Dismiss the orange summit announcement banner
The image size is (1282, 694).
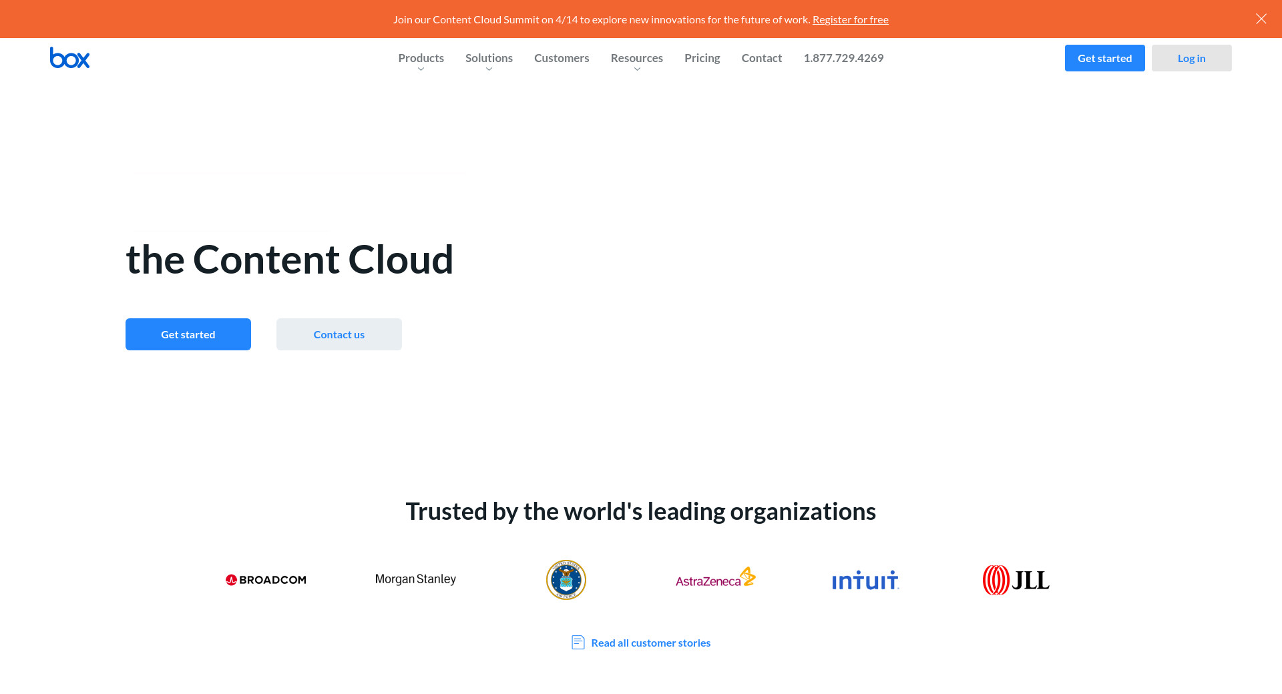coord(1261,19)
